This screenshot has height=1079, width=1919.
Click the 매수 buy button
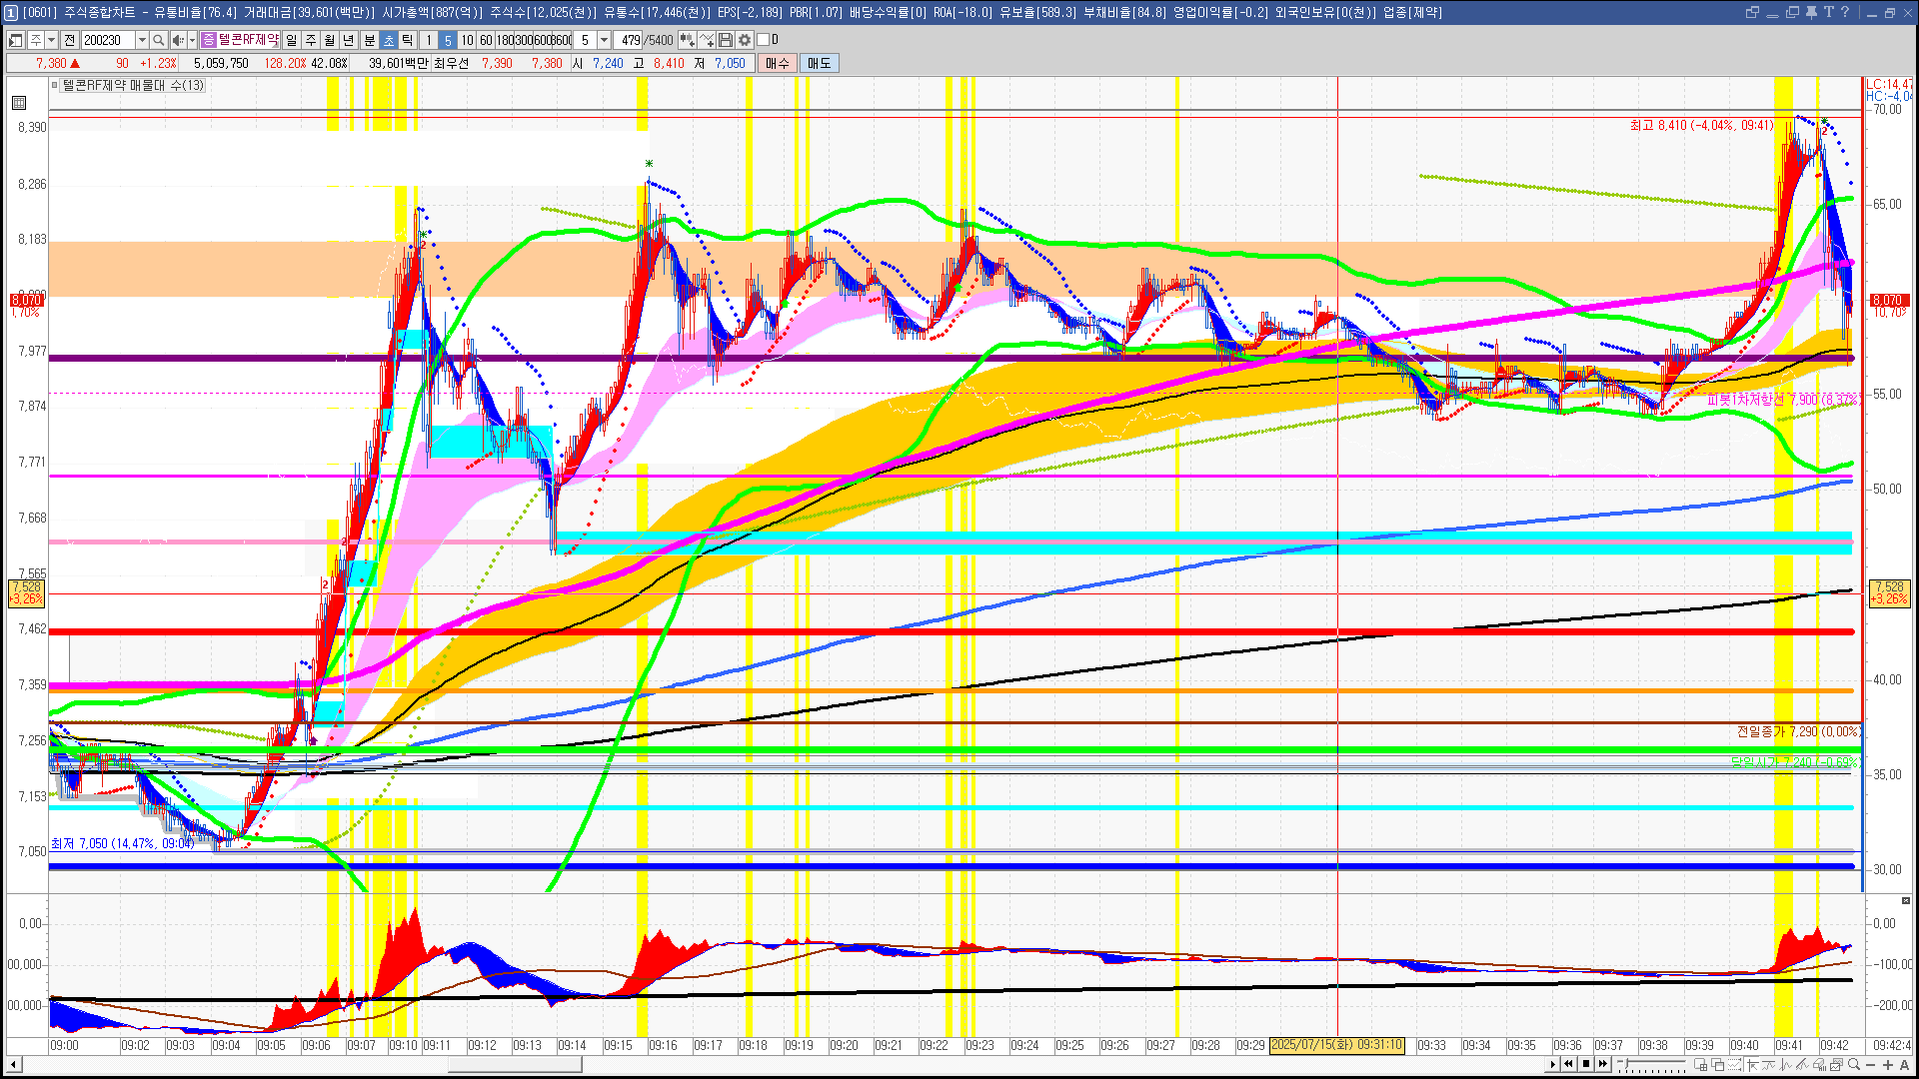coord(778,63)
